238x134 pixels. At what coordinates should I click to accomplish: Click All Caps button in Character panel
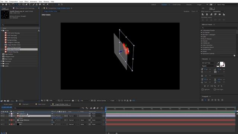[x=212, y=86]
